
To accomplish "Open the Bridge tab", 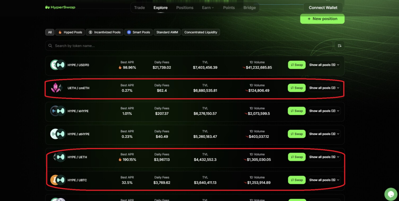I will click(x=250, y=8).
